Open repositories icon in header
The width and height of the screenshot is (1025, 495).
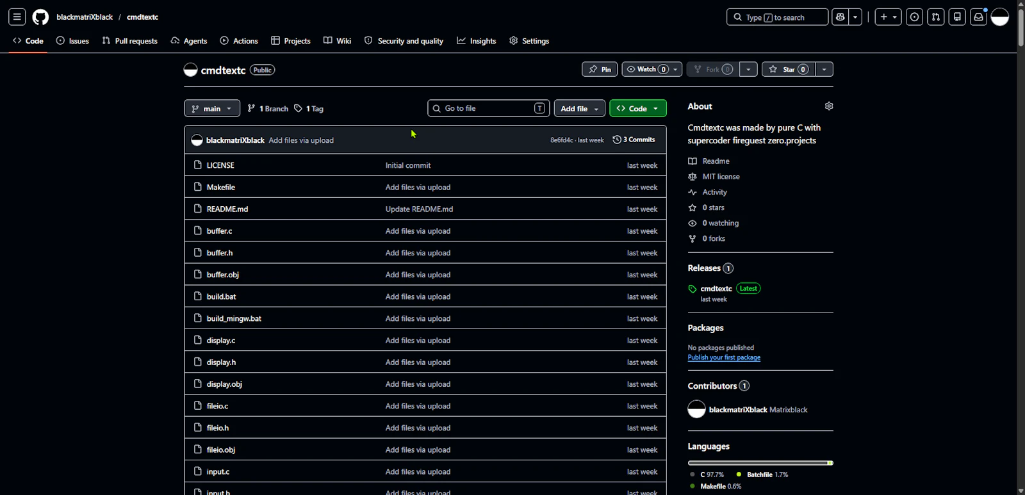[x=957, y=17]
